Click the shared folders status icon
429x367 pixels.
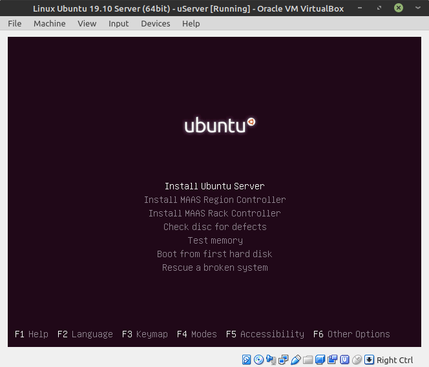click(308, 360)
